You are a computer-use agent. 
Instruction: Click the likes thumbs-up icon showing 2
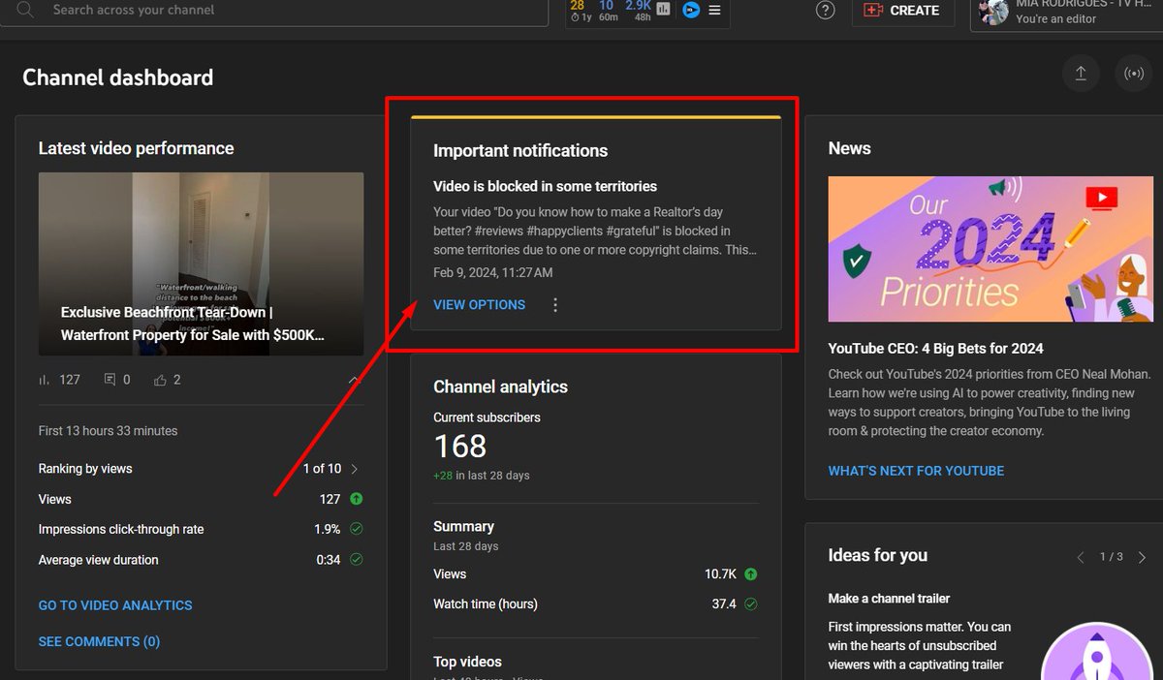point(160,380)
